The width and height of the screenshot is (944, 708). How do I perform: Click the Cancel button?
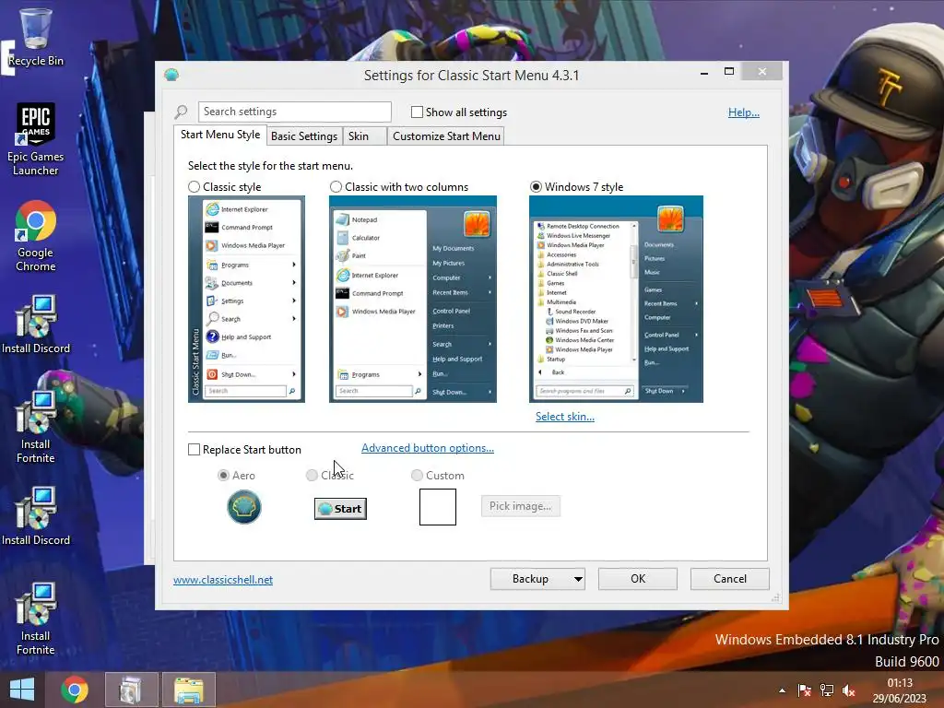tap(730, 579)
